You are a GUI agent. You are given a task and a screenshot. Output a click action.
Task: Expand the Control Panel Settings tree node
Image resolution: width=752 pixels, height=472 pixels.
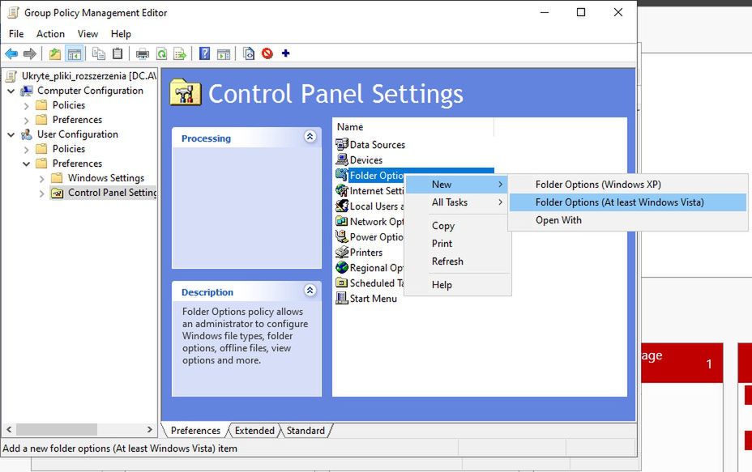[x=41, y=193]
